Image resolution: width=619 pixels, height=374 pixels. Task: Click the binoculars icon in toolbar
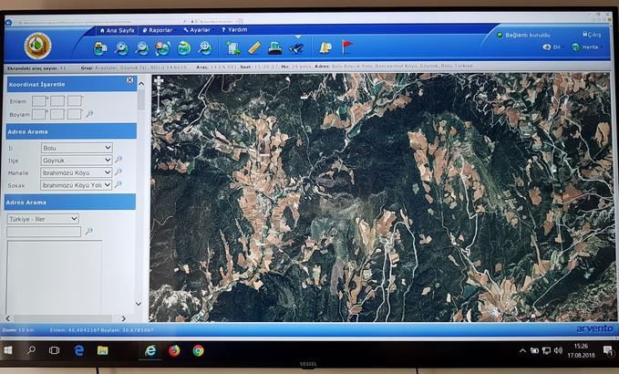pos(295,47)
